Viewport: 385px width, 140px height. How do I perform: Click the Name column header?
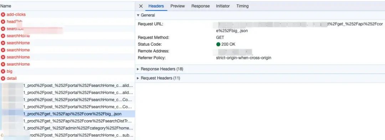click(x=6, y=6)
